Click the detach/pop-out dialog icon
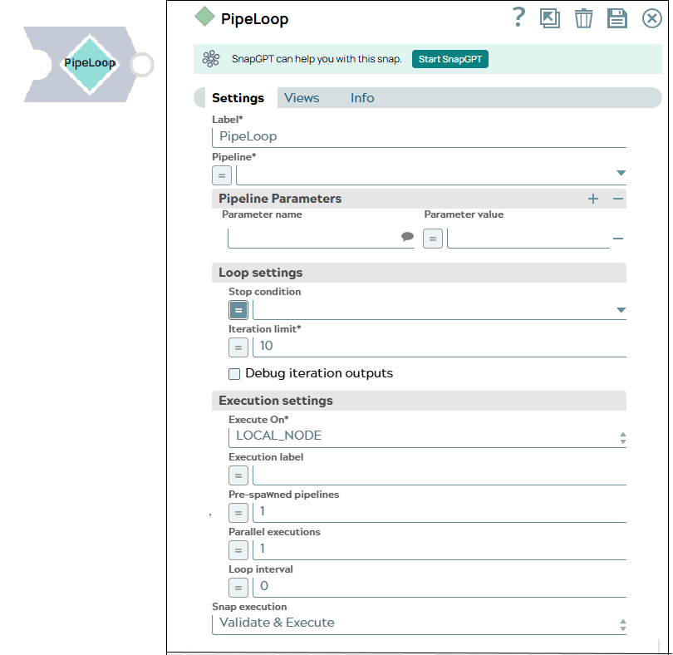The image size is (673, 655). coord(550,18)
